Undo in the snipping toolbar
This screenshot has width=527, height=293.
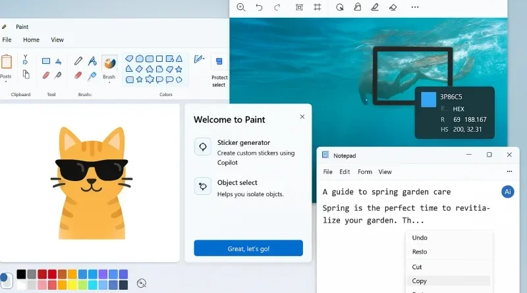click(259, 7)
